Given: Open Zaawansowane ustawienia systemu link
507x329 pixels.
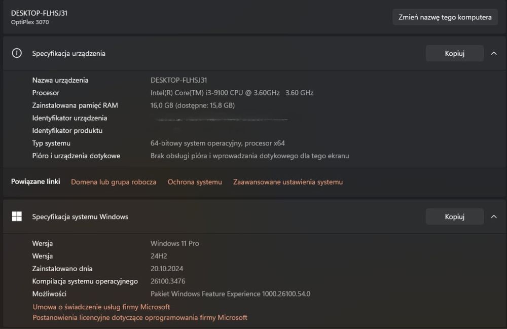Looking at the screenshot, I should (288, 182).
